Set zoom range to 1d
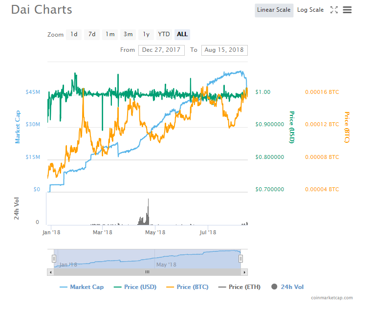Viewport: 369px width, 311px height. coord(74,35)
